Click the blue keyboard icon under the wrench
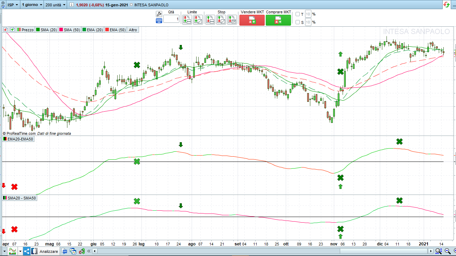 (159, 21)
